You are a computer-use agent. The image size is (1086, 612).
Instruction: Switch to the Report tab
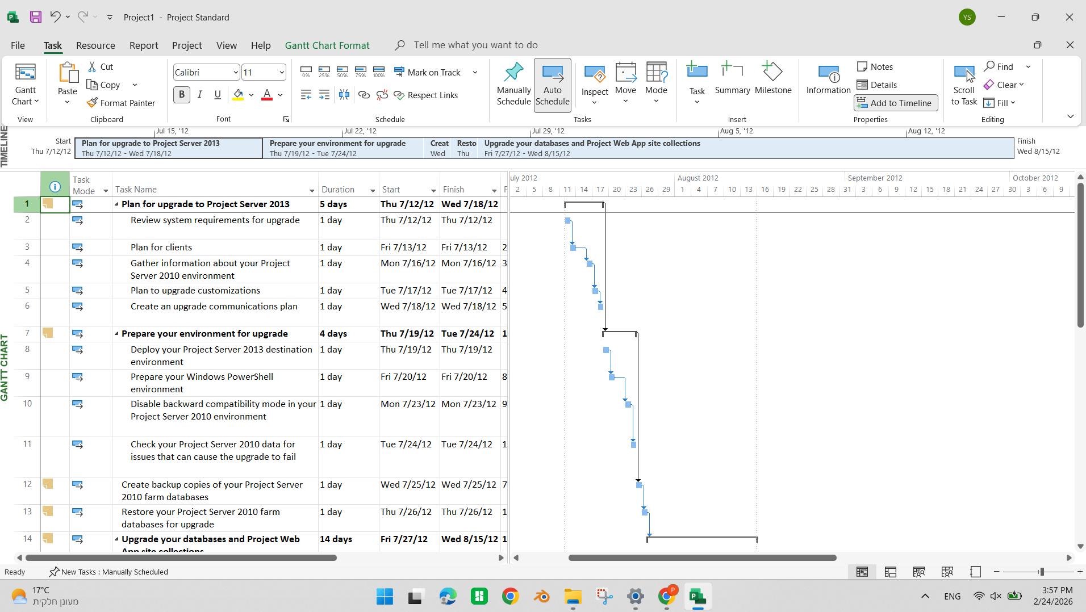[x=144, y=45]
